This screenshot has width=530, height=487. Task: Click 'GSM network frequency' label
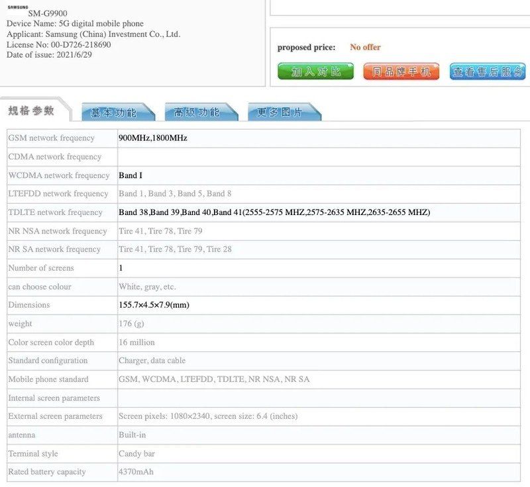51,138
